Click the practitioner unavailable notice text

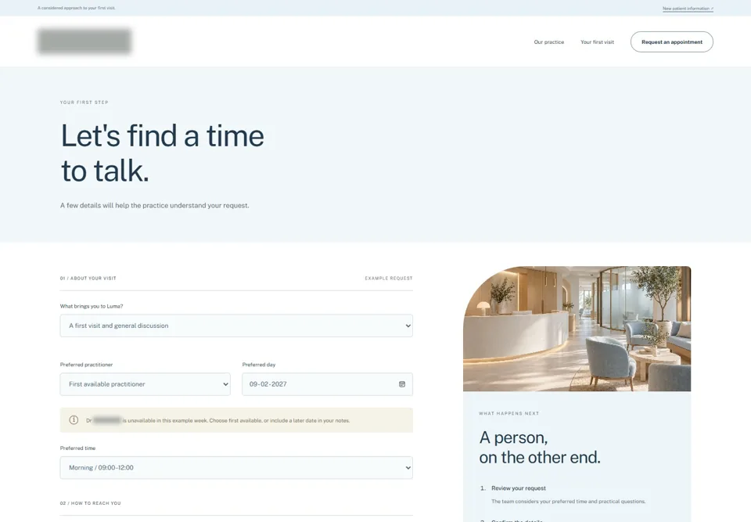pyautogui.click(x=218, y=420)
